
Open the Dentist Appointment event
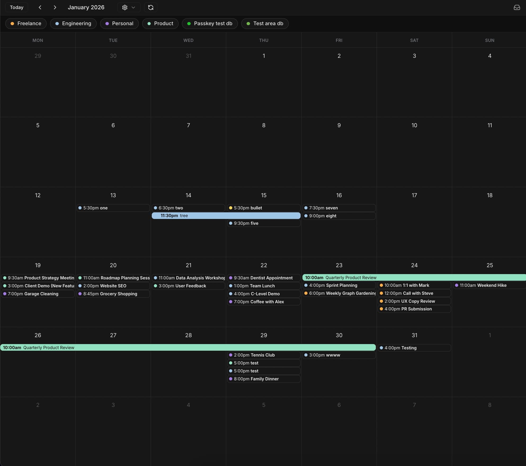(264, 278)
